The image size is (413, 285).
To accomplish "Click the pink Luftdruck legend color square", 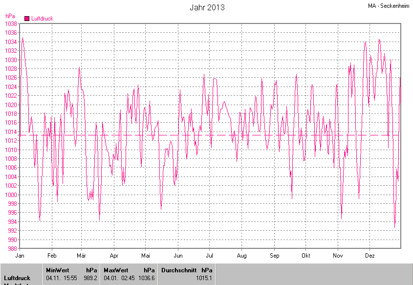I will click(x=27, y=19).
